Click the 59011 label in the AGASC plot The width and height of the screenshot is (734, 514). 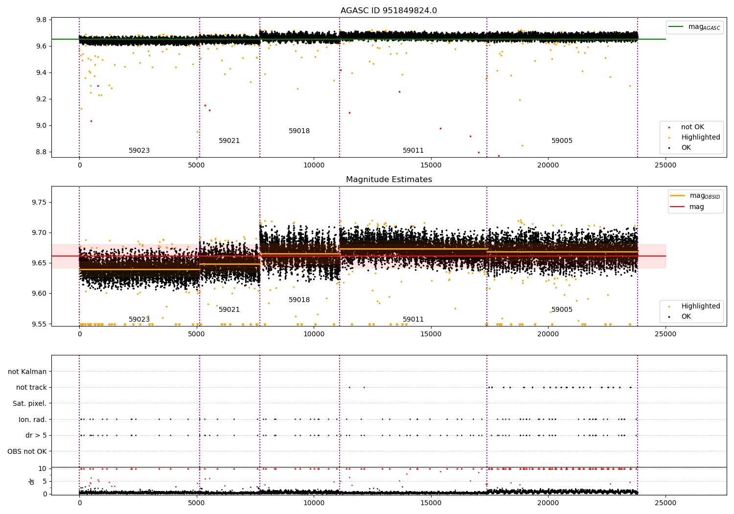click(413, 151)
